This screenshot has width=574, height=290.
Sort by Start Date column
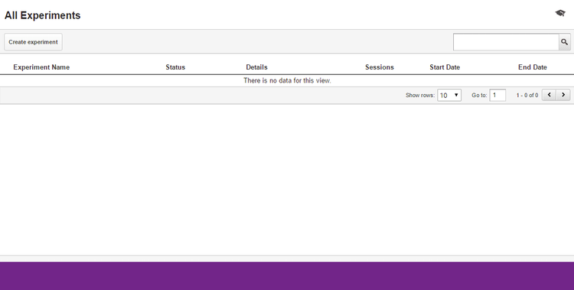[x=445, y=67]
